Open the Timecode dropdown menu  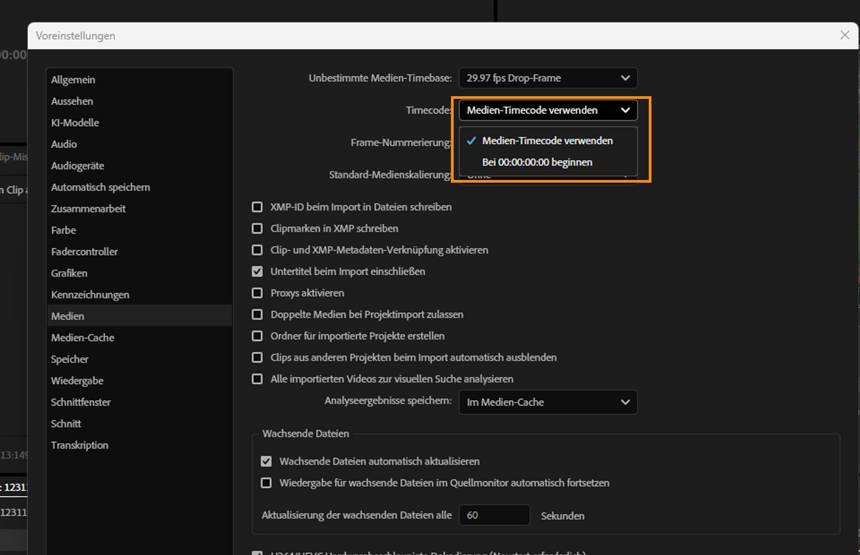point(547,110)
